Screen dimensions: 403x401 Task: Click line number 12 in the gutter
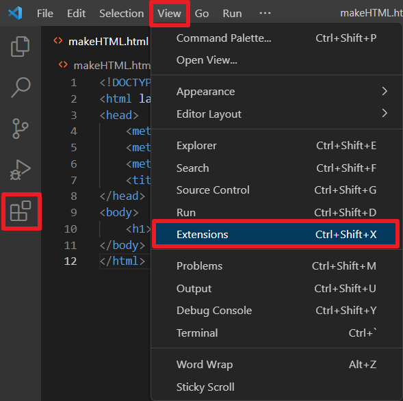pyautogui.click(x=70, y=261)
